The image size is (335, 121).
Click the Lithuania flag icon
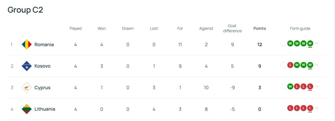(27, 109)
